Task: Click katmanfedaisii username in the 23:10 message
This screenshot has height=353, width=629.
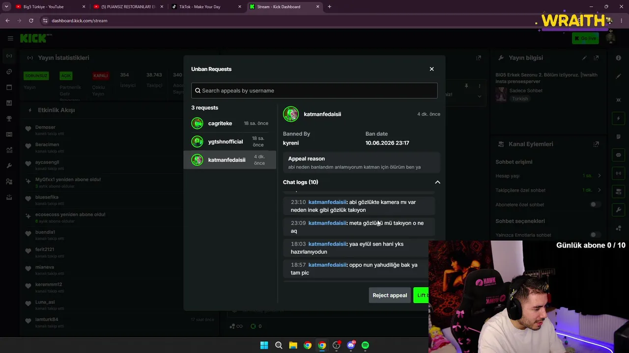Action: [327, 202]
